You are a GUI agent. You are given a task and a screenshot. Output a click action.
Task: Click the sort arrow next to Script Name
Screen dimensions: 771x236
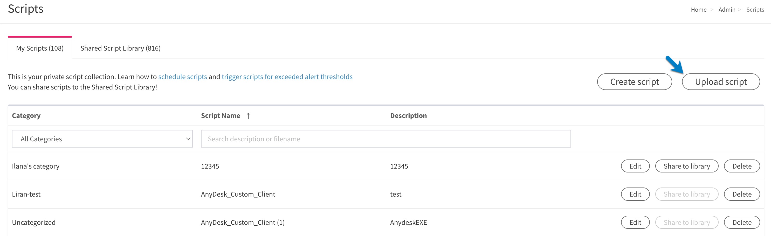pos(248,115)
